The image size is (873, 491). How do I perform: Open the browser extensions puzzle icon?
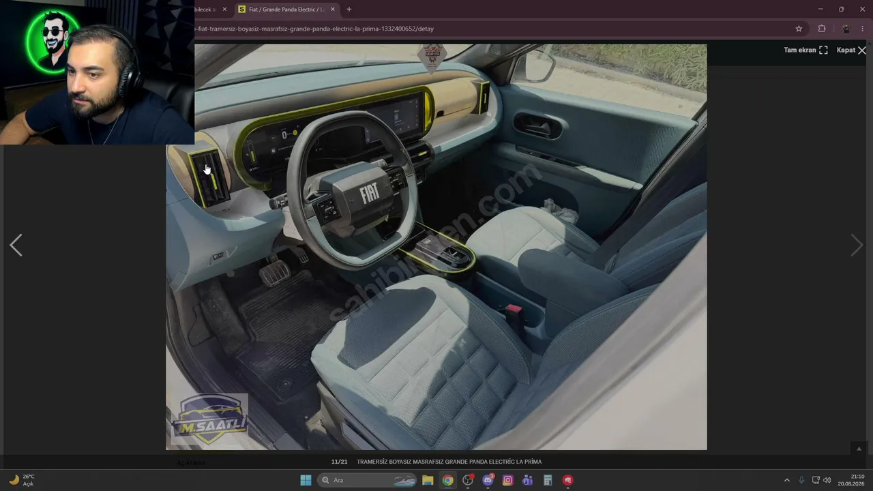(x=822, y=29)
